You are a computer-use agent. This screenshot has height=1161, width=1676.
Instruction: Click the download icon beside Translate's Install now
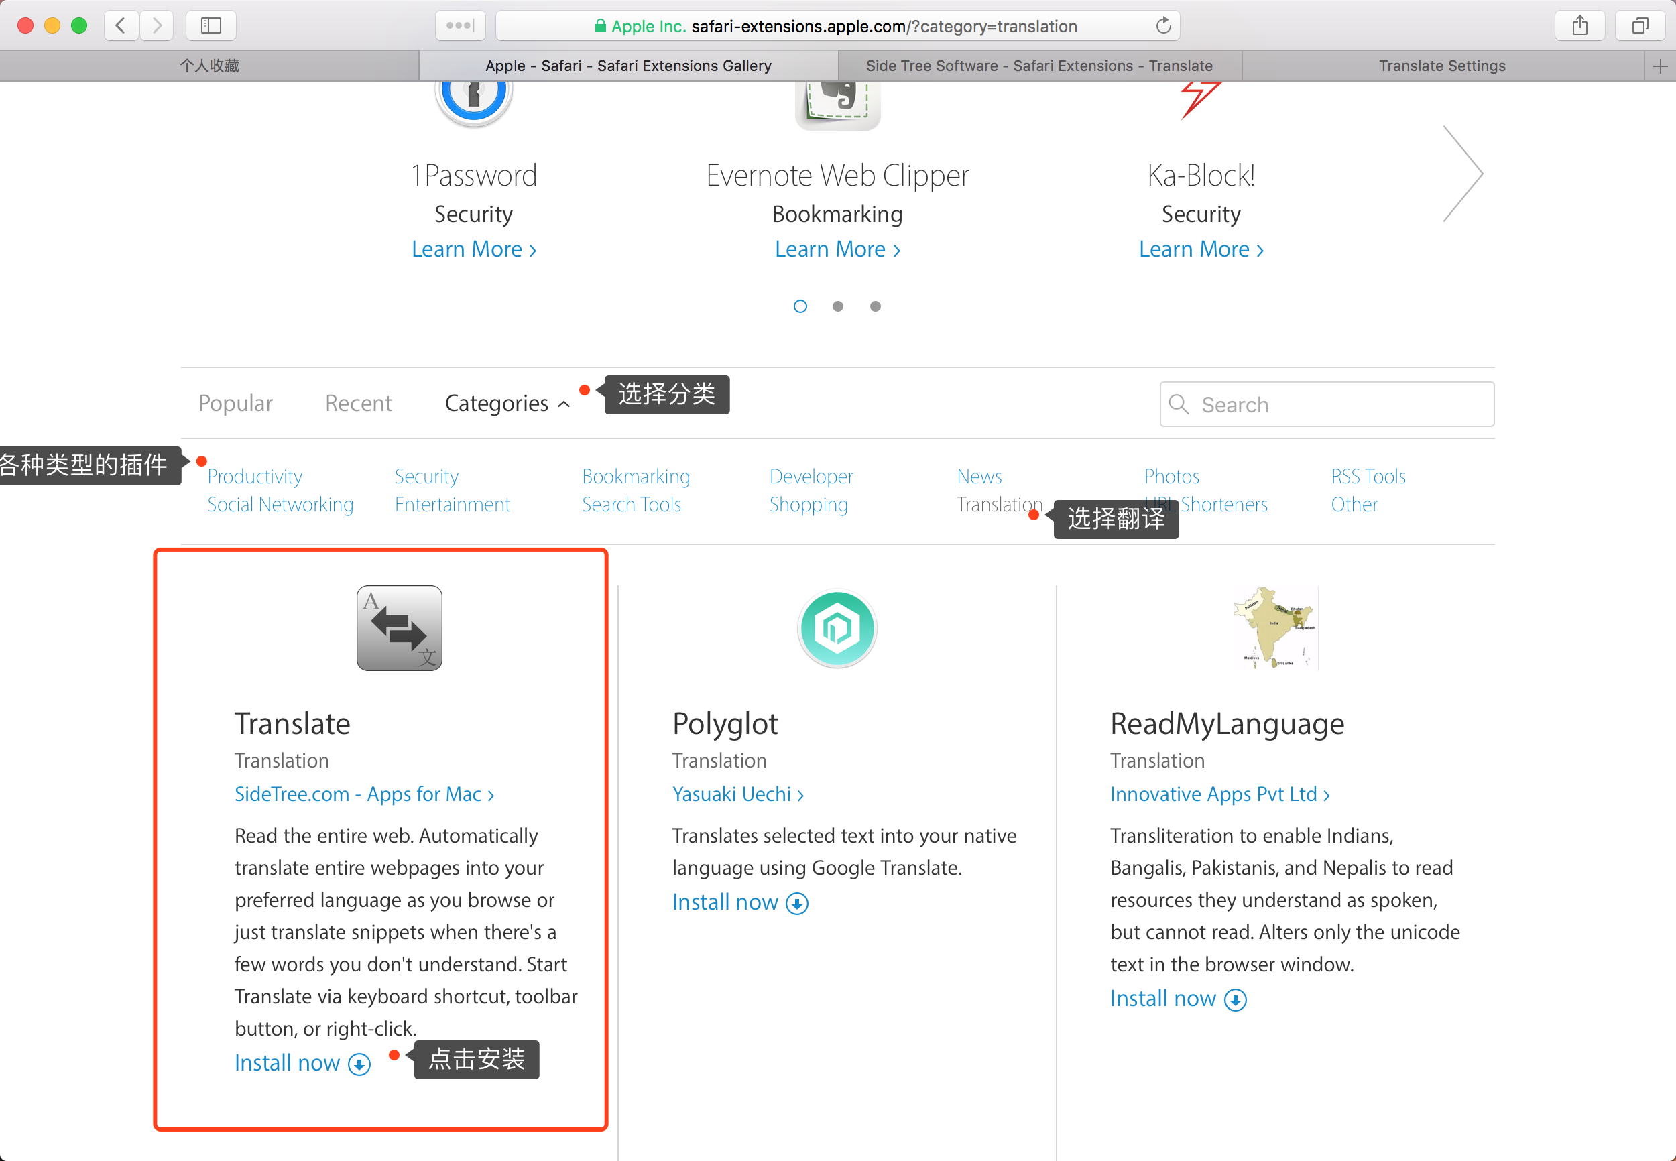pyautogui.click(x=359, y=1064)
